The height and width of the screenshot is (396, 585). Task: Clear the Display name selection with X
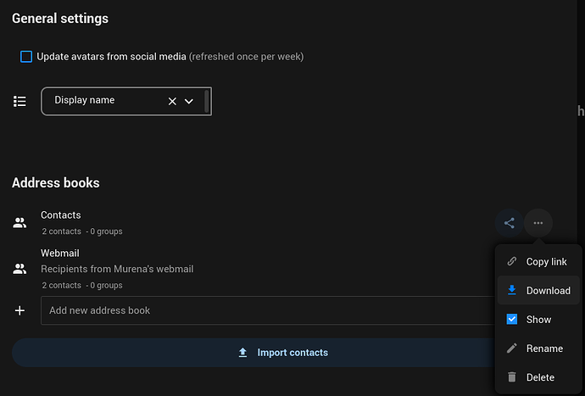172,101
